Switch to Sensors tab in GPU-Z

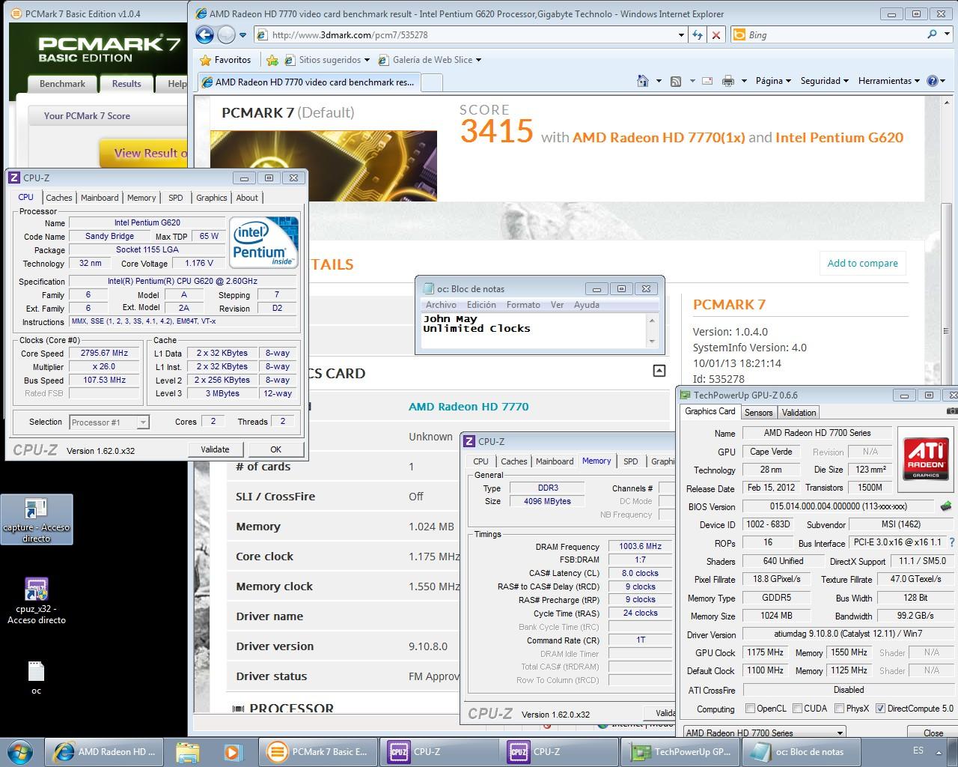click(758, 413)
